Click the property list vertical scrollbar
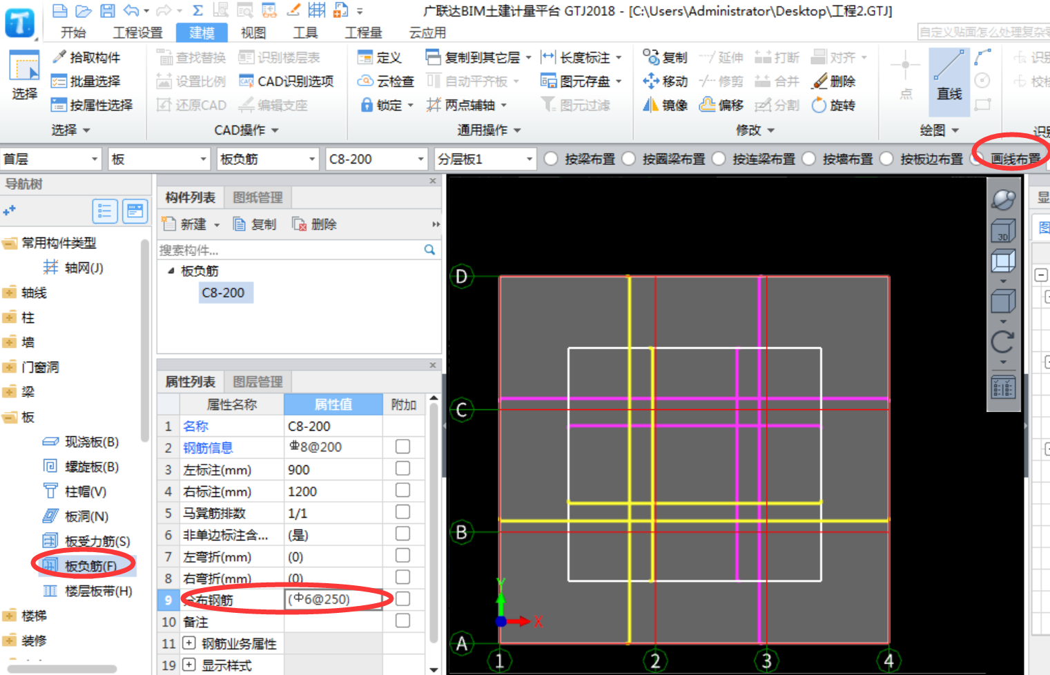Viewport: 1050px width, 675px height. coord(434,525)
